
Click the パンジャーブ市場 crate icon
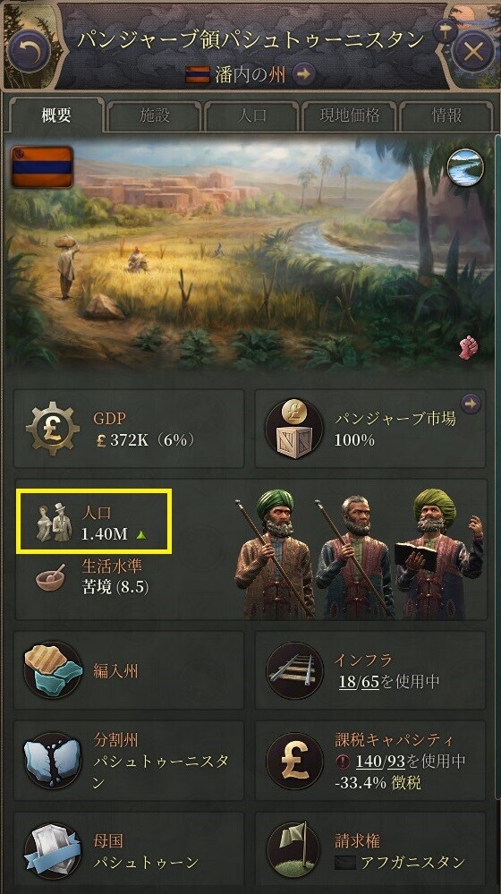pyautogui.click(x=293, y=428)
